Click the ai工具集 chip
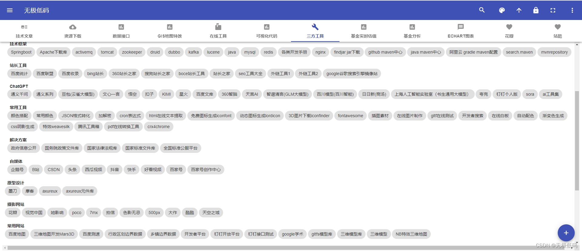The height and width of the screenshot is (251, 582). [550, 94]
